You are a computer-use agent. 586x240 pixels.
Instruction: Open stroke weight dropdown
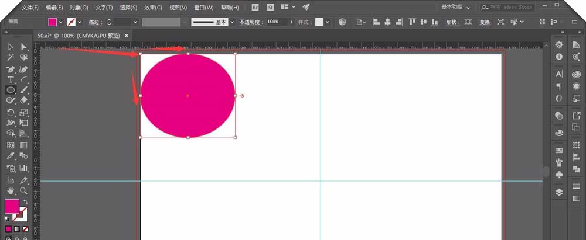(135, 22)
